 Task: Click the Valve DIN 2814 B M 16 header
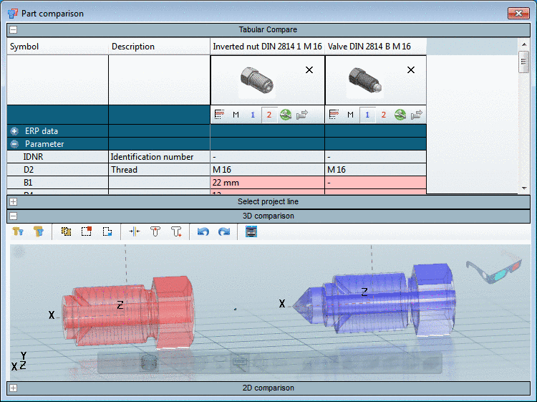(x=376, y=47)
